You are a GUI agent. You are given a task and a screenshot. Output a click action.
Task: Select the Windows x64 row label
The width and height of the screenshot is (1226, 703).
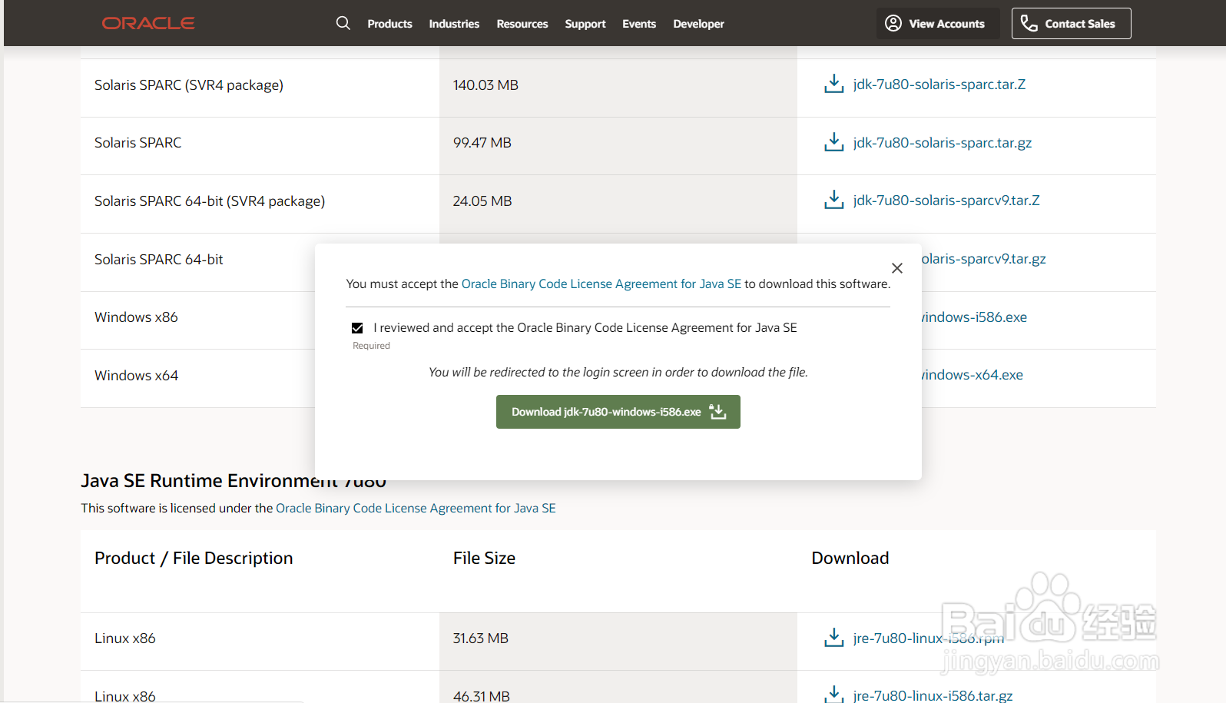click(136, 376)
